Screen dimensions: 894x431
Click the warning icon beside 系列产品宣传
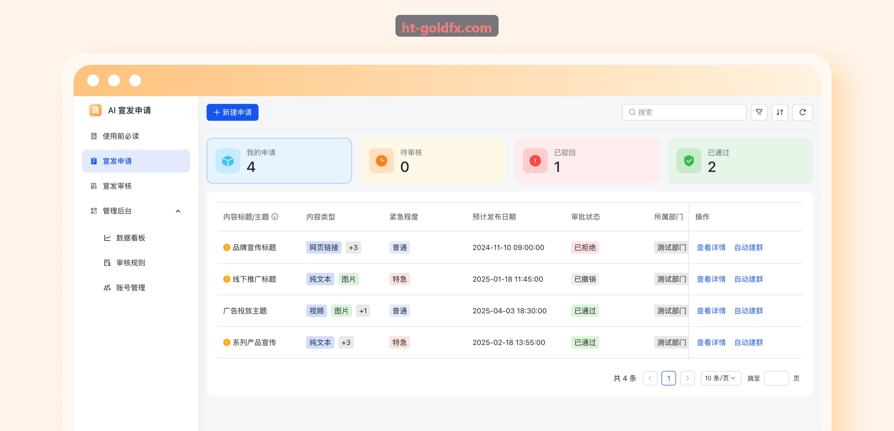click(226, 342)
